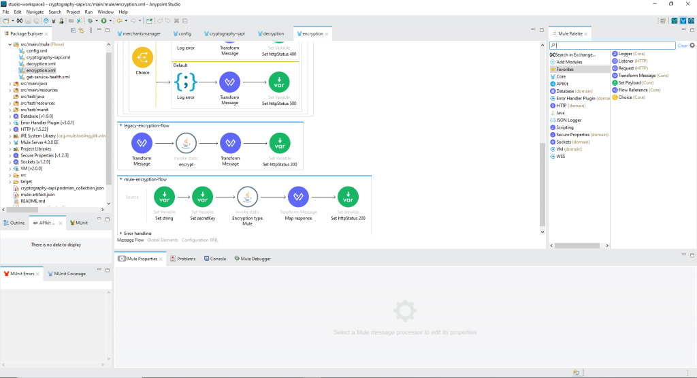Click Add Modules in Mule Palette
The height and width of the screenshot is (378, 697).
click(x=566, y=62)
